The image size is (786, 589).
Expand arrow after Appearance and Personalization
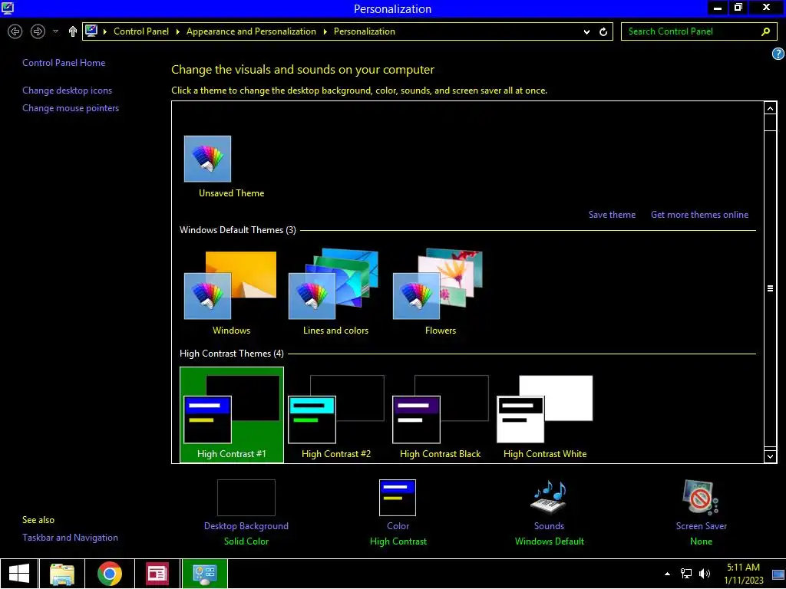[325, 31]
